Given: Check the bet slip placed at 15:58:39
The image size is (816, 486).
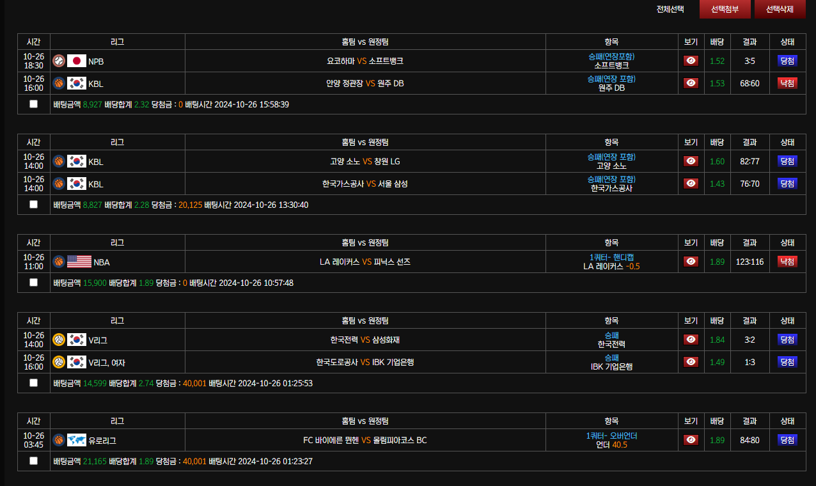Looking at the screenshot, I should [34, 104].
